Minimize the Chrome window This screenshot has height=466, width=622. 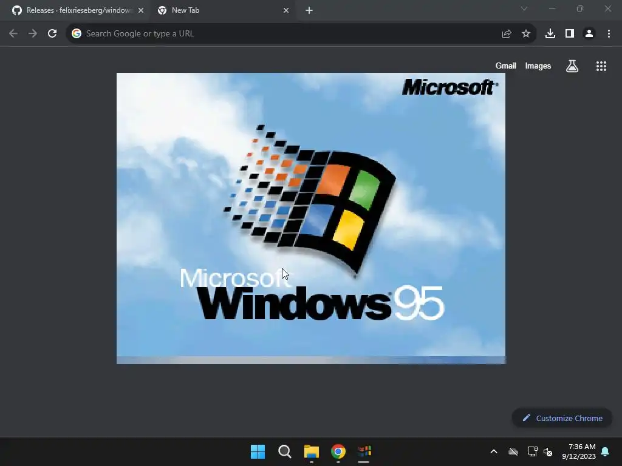[552, 8]
